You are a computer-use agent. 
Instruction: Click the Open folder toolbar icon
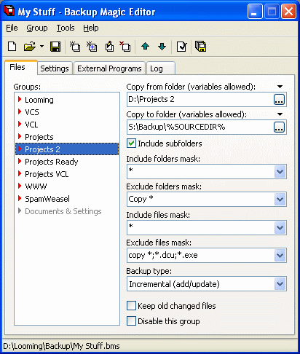[x=30, y=46]
